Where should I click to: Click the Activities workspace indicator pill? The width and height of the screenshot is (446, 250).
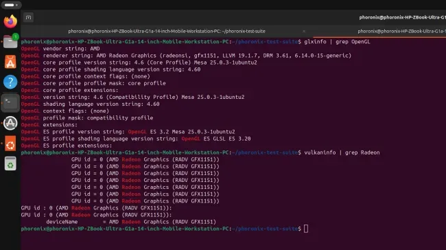tap(11, 5)
